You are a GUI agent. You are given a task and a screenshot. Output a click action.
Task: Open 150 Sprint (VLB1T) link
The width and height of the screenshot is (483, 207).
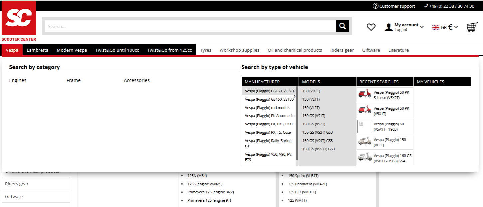tap(303, 176)
